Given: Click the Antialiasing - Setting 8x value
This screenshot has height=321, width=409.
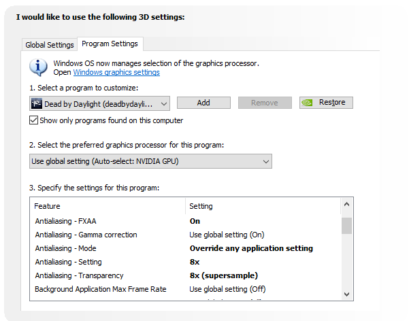Looking at the screenshot, I should 195,262.
